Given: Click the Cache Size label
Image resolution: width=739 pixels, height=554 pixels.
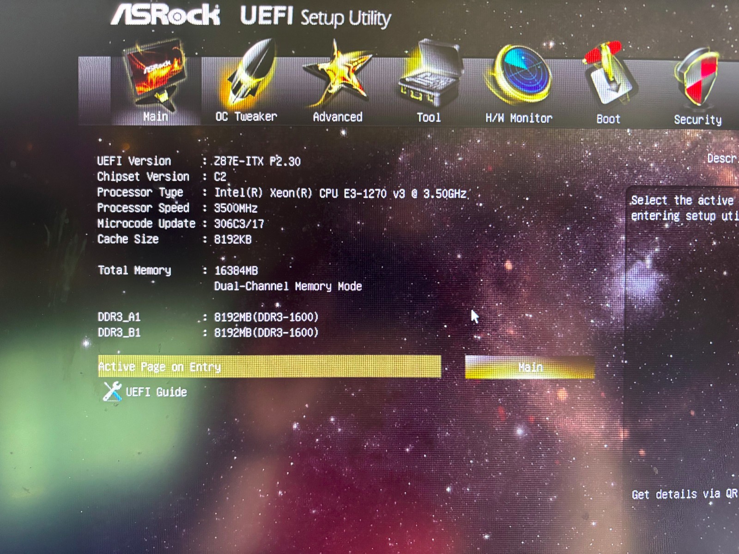Looking at the screenshot, I should point(128,239).
